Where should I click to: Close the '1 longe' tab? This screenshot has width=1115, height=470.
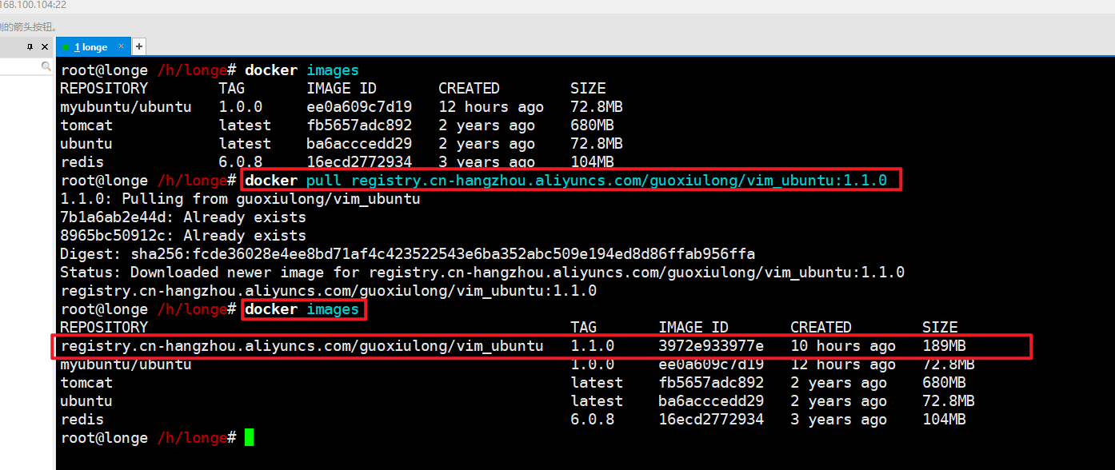pyautogui.click(x=122, y=46)
